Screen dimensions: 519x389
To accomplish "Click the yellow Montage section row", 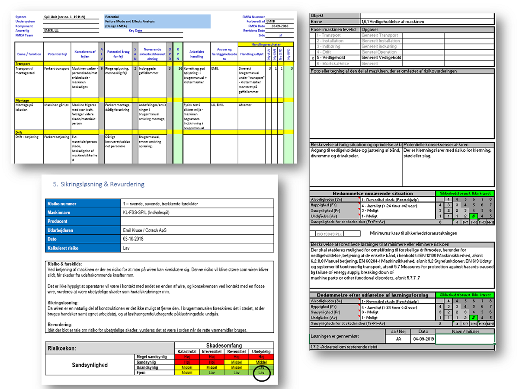I will point(154,100).
